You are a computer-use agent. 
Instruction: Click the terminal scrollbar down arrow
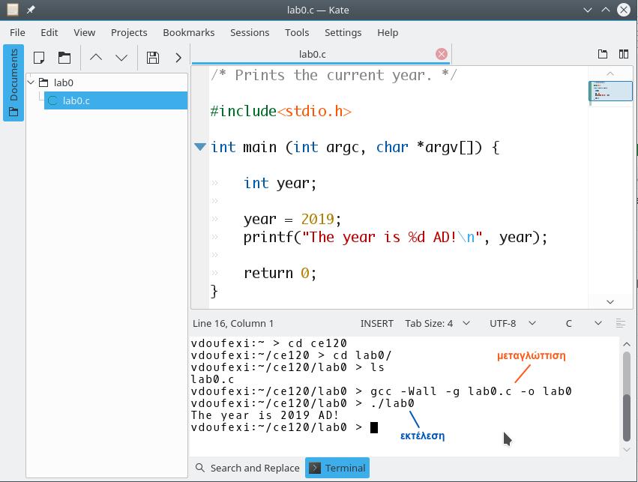(x=627, y=450)
